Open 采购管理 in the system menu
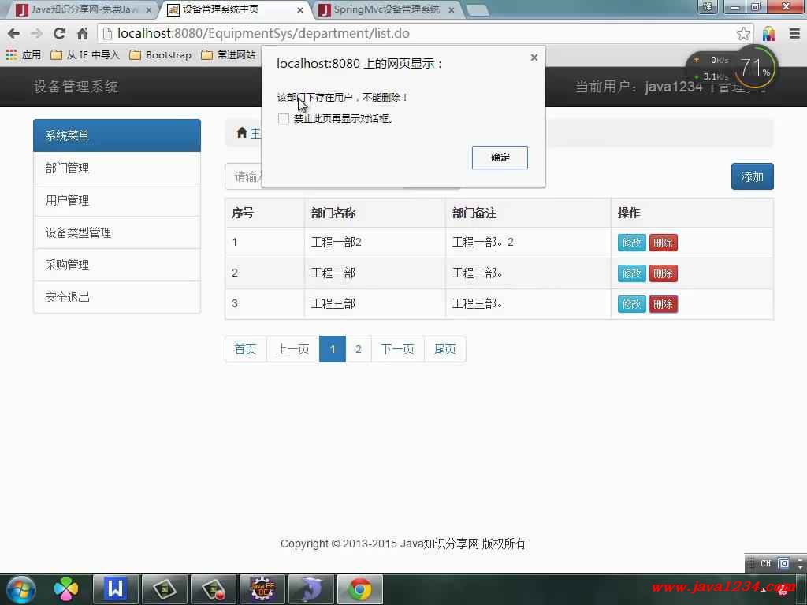This screenshot has width=807, height=605. (x=117, y=265)
